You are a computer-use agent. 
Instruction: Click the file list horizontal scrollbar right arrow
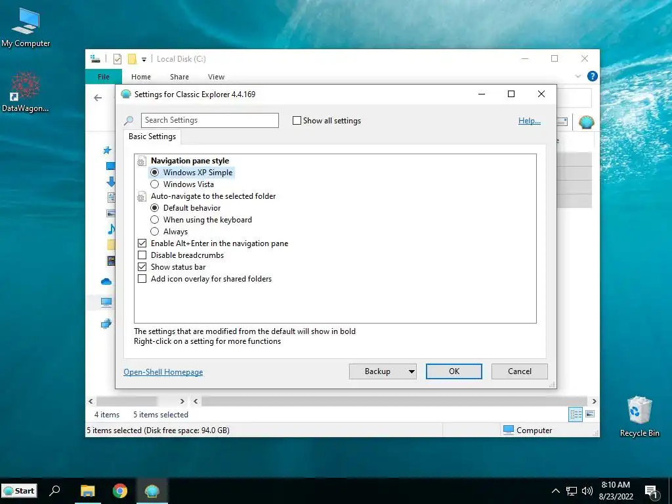[x=594, y=401]
